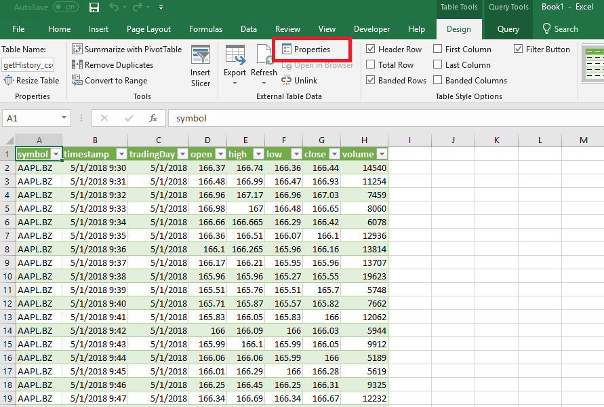The height and width of the screenshot is (407, 604).
Task: Open the File tab
Action: click(x=18, y=29)
